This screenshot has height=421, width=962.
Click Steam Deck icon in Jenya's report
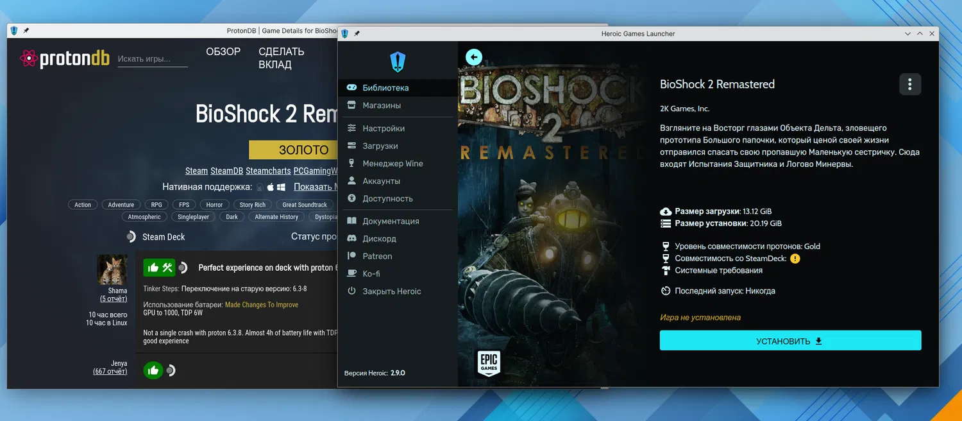pos(171,370)
